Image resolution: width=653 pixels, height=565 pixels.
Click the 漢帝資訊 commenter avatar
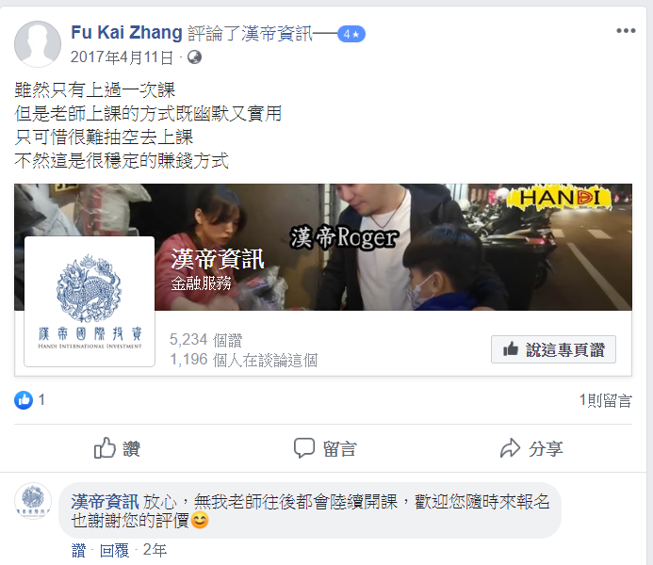click(x=33, y=501)
